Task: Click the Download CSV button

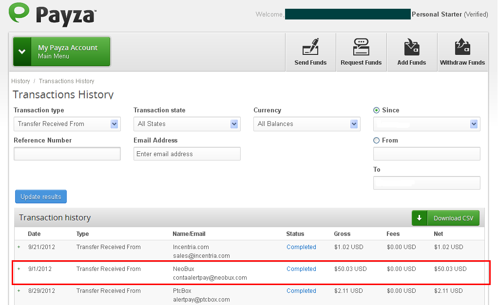Action: pyautogui.click(x=445, y=218)
